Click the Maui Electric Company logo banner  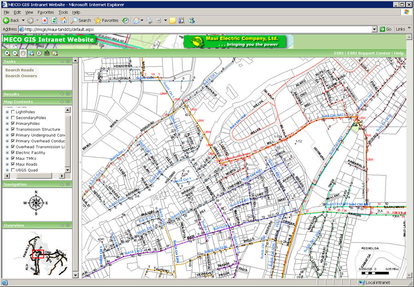point(235,42)
